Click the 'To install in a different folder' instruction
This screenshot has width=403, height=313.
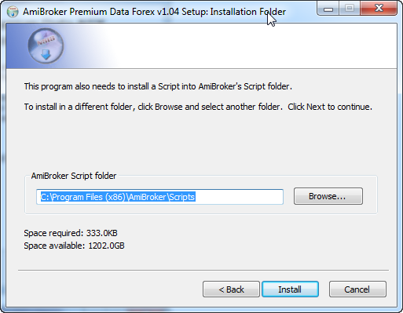(x=198, y=107)
